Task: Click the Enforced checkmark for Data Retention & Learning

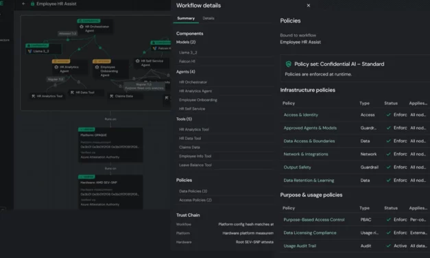Action: tap(388, 180)
